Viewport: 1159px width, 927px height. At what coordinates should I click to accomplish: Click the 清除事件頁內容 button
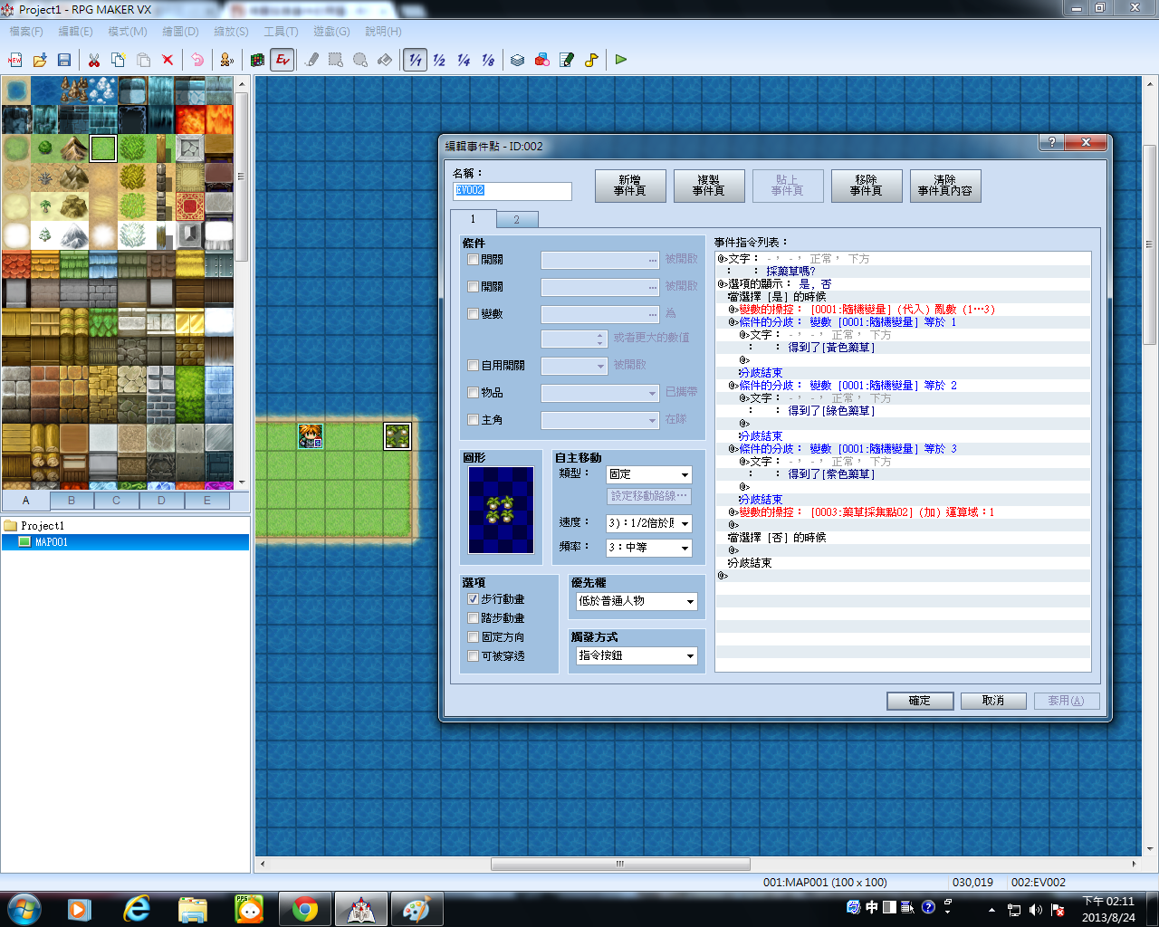click(x=945, y=186)
